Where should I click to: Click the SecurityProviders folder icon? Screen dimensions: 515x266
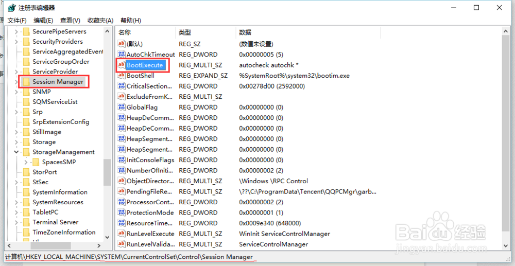pos(26,42)
